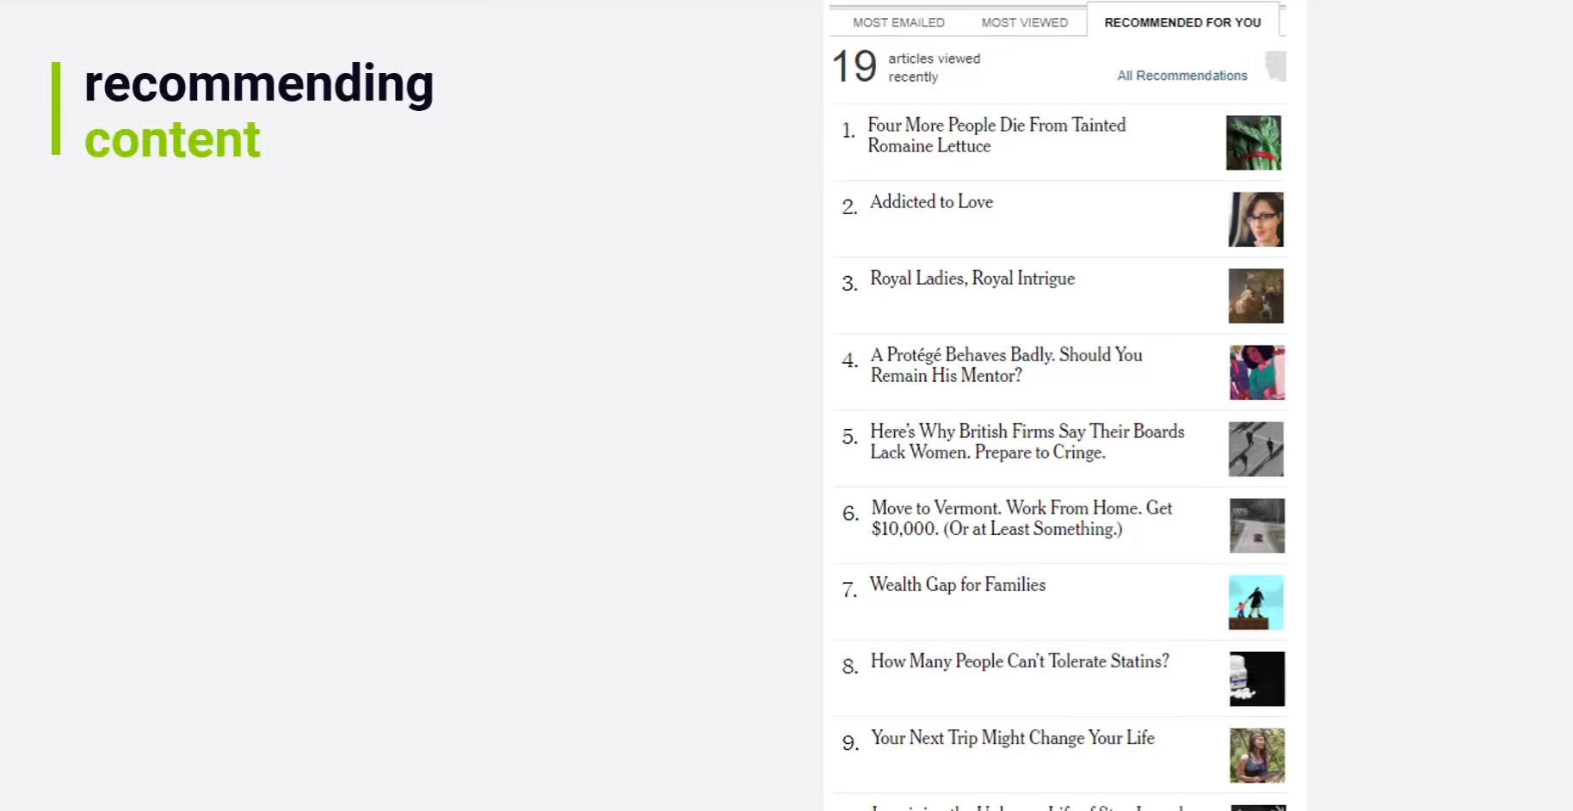Open the Protégé Behaves Badly article

[x=1005, y=365]
